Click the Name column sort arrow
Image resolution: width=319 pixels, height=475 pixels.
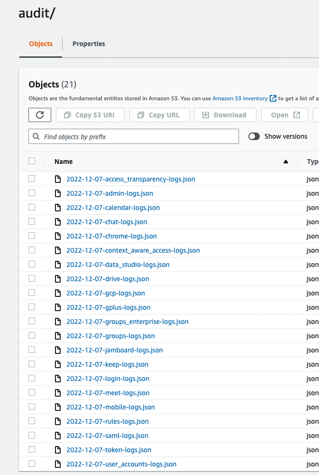click(x=286, y=162)
